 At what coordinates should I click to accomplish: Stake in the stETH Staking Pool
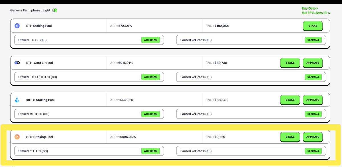[x=290, y=100]
